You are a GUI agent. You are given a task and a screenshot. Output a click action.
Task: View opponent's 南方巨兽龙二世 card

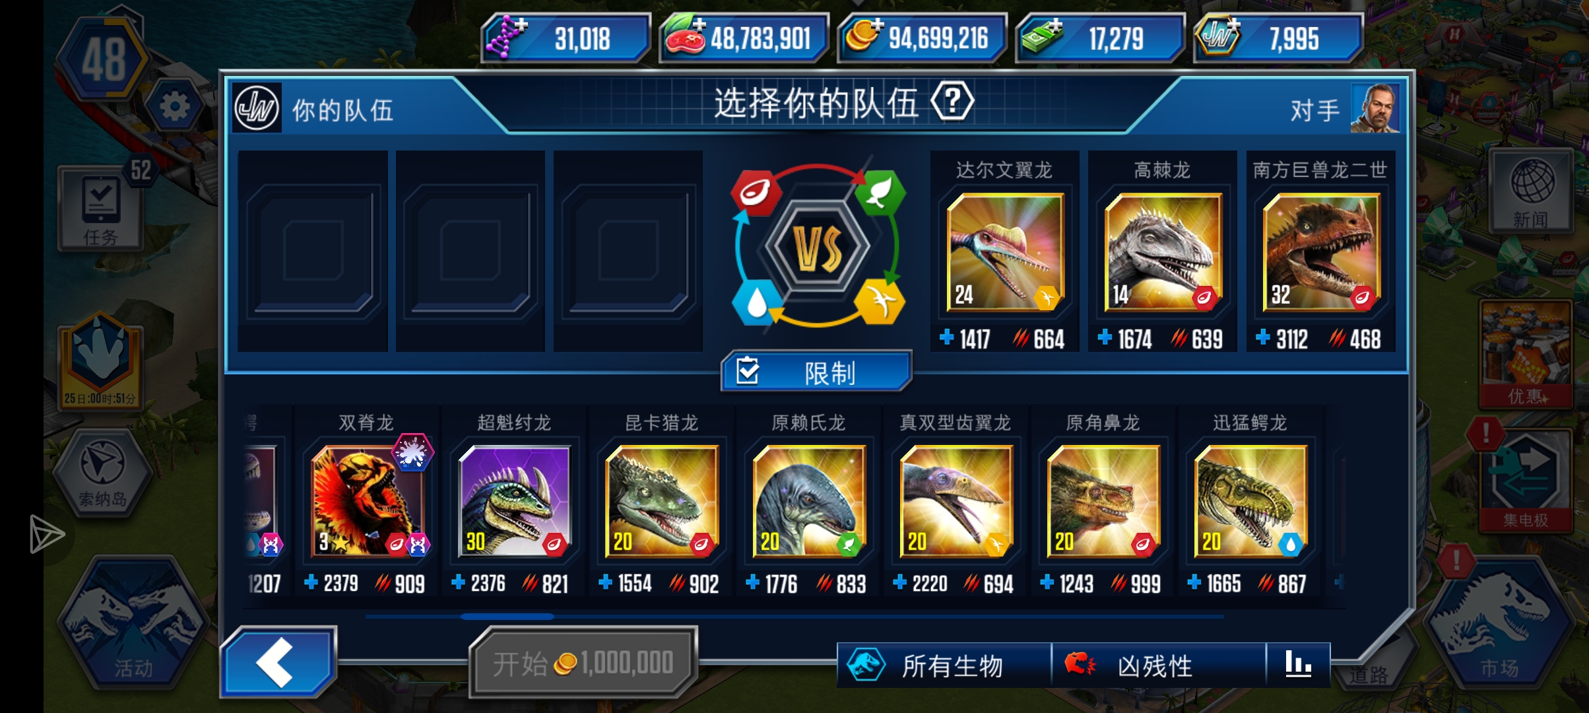[1320, 252]
